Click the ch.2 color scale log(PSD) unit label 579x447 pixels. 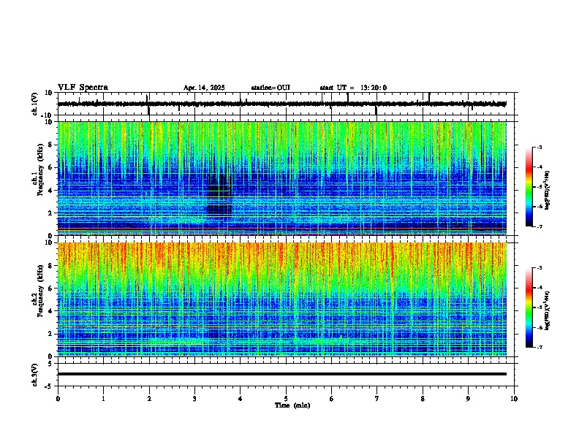coord(548,310)
